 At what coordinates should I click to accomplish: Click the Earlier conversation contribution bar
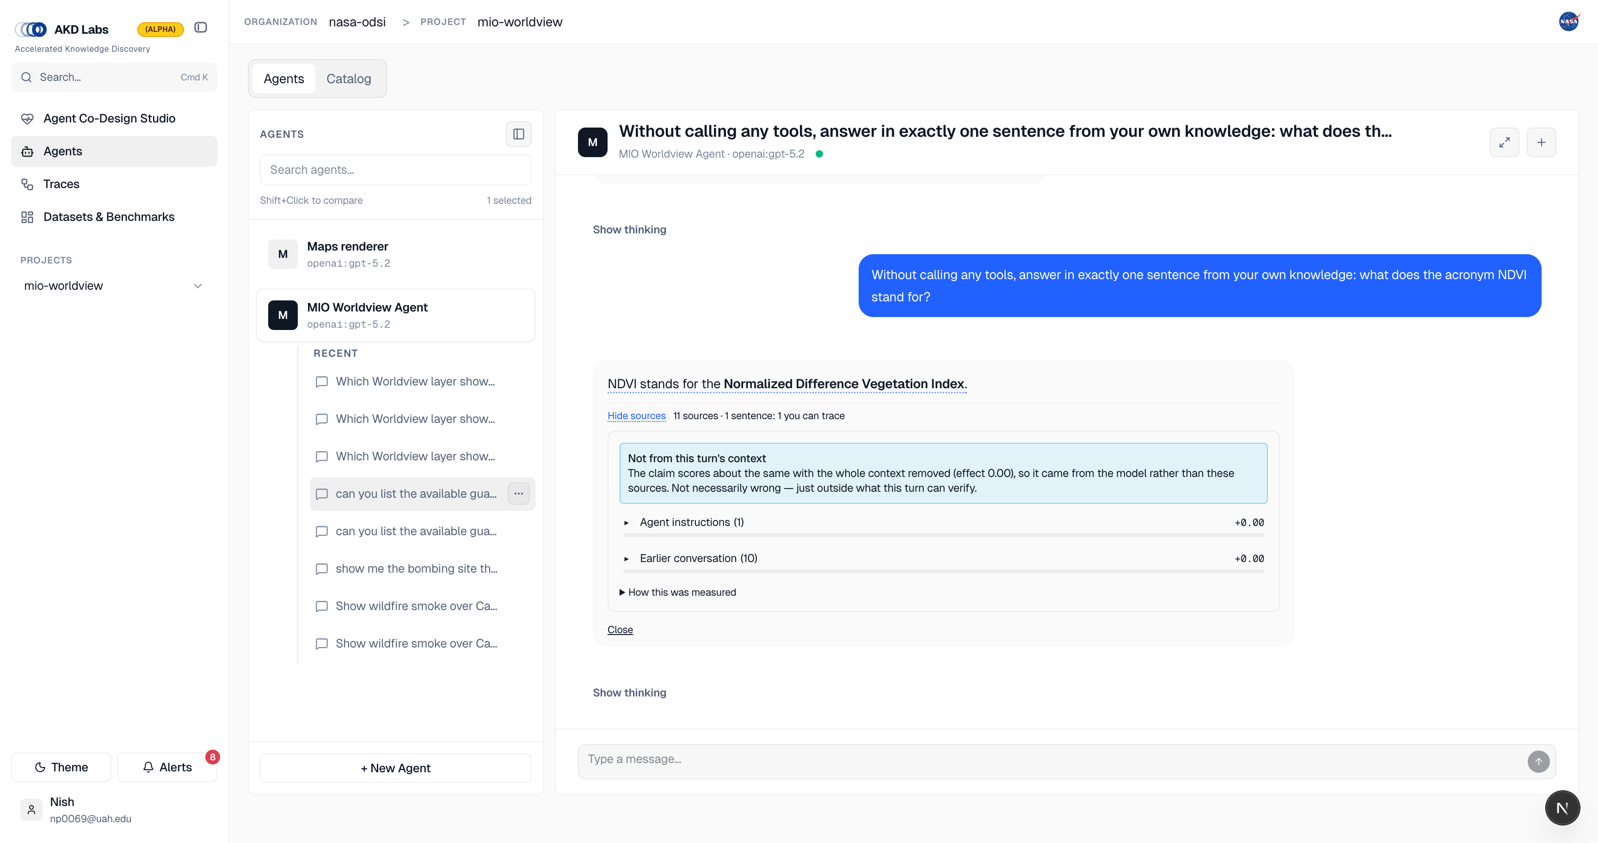(x=943, y=571)
